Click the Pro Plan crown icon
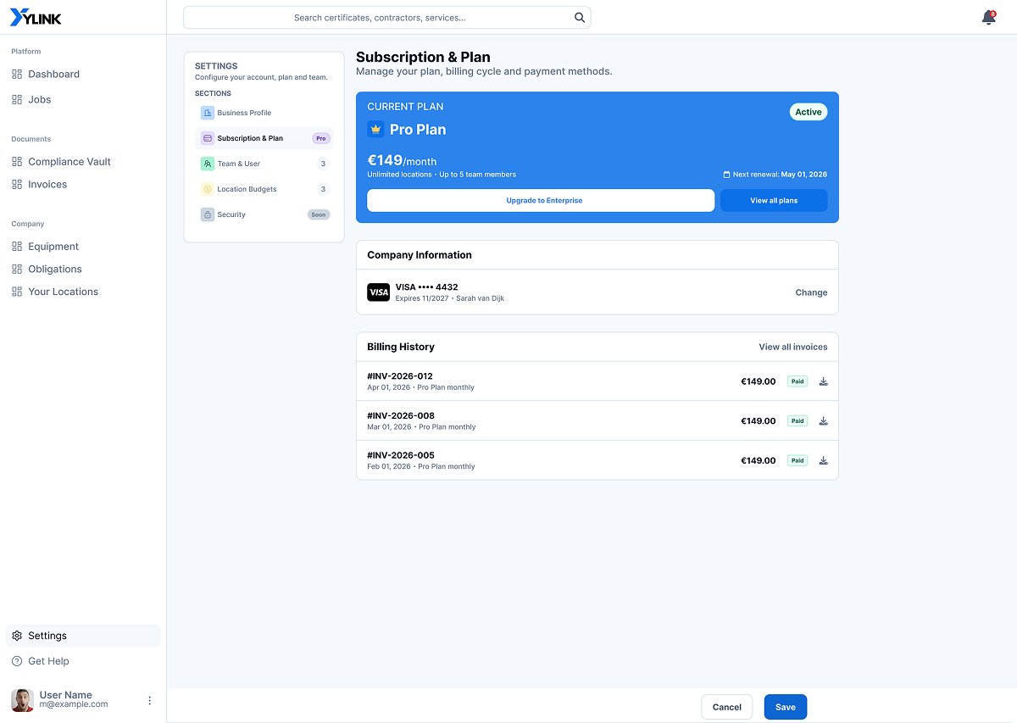 pos(375,130)
